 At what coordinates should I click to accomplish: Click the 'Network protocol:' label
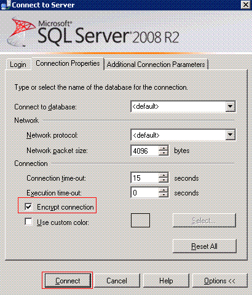(52, 135)
